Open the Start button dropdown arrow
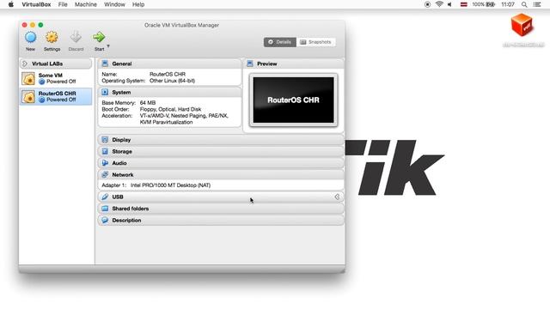Screen dimensions: 550x309 (108, 45)
